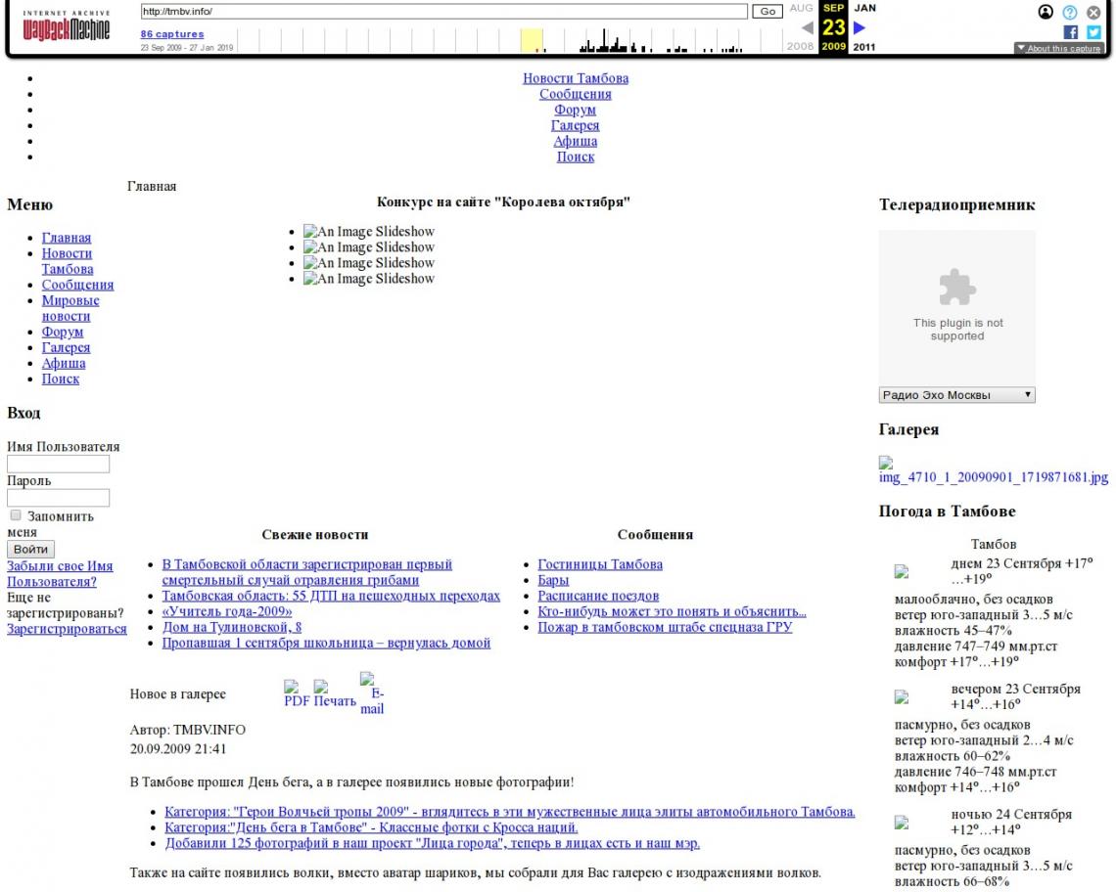Open Новости Тамбова in top navigation
1116x892 pixels.
point(575,78)
